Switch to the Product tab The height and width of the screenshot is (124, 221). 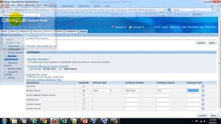58,31
